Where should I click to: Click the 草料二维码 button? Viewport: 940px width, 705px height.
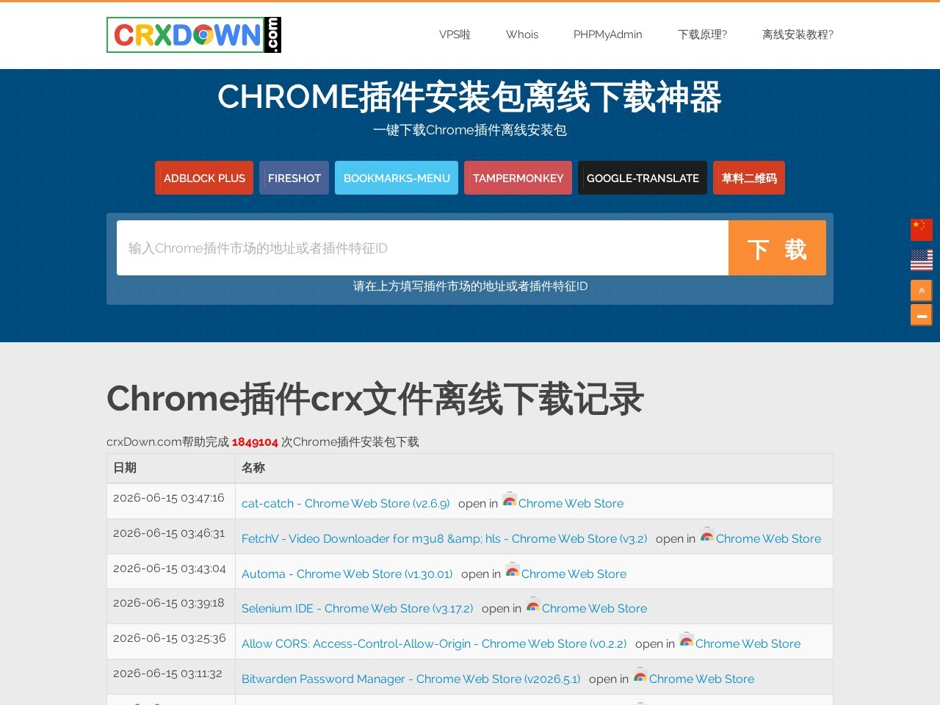[x=749, y=178]
